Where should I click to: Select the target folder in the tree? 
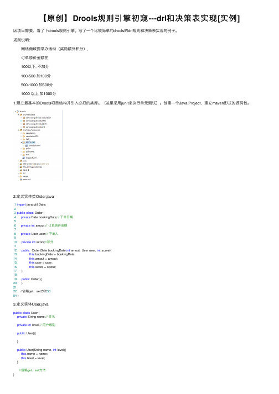[25, 176]
